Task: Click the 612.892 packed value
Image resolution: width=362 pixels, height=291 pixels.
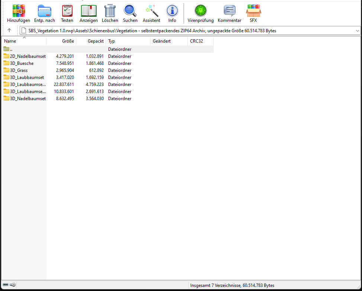Action: click(96, 70)
